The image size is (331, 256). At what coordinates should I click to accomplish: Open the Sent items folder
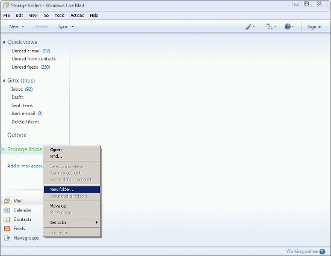22,105
